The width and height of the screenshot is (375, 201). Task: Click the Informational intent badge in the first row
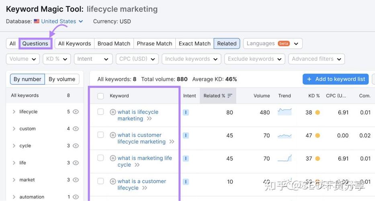pos(186,113)
